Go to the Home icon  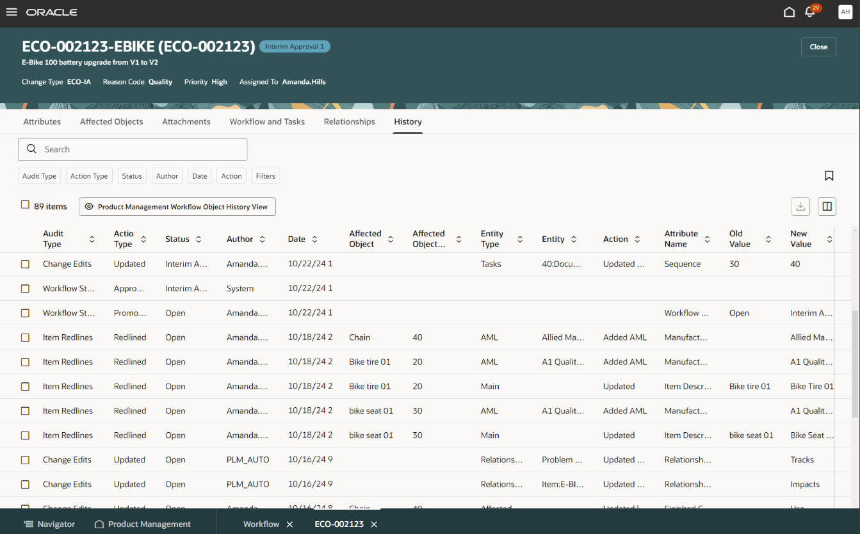(789, 12)
